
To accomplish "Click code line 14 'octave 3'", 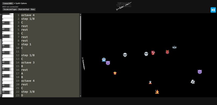I will click(28, 63).
